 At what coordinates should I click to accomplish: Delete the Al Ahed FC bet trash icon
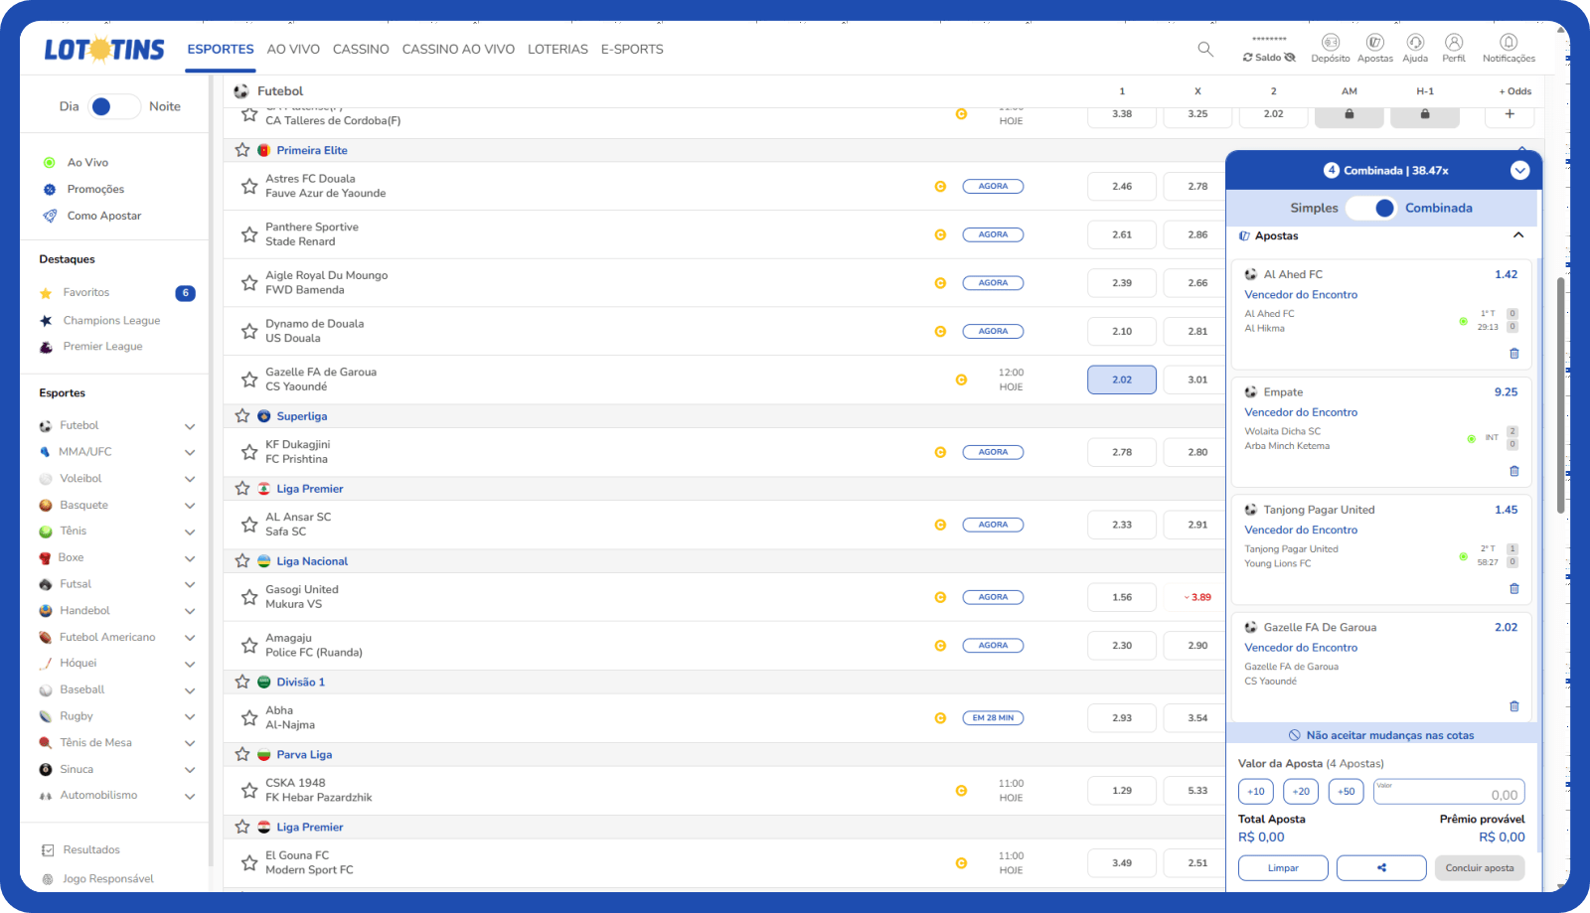pos(1514,354)
